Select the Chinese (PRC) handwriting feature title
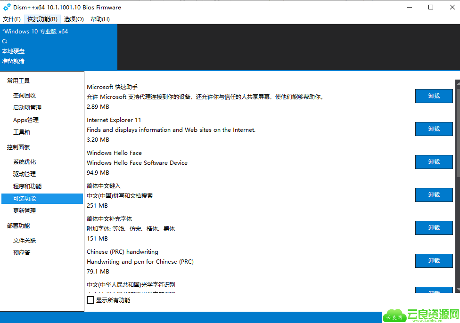460x323 pixels. click(x=123, y=252)
